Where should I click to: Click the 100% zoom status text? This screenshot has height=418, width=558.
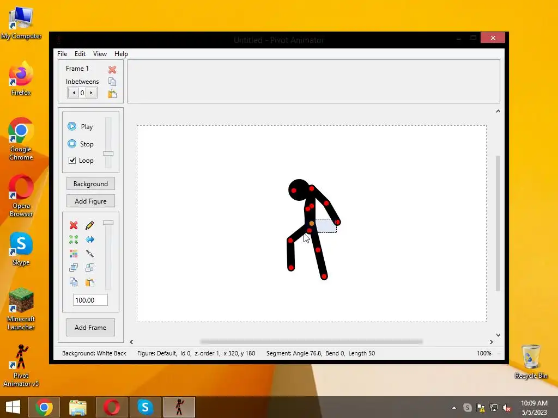(x=484, y=353)
